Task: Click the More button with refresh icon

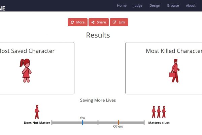Action: pos(77,22)
